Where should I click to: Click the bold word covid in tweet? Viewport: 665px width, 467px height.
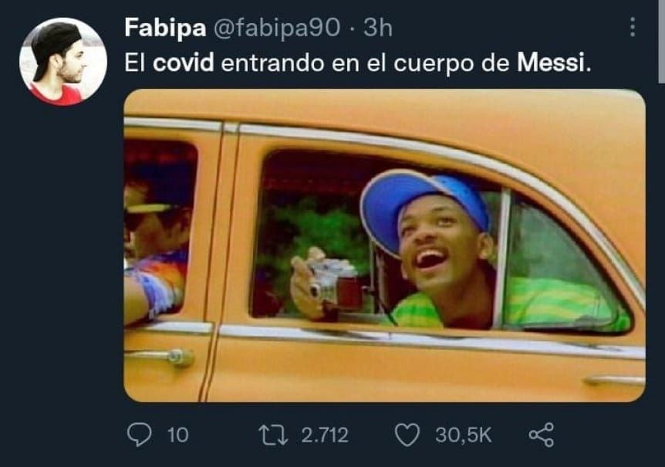[183, 63]
